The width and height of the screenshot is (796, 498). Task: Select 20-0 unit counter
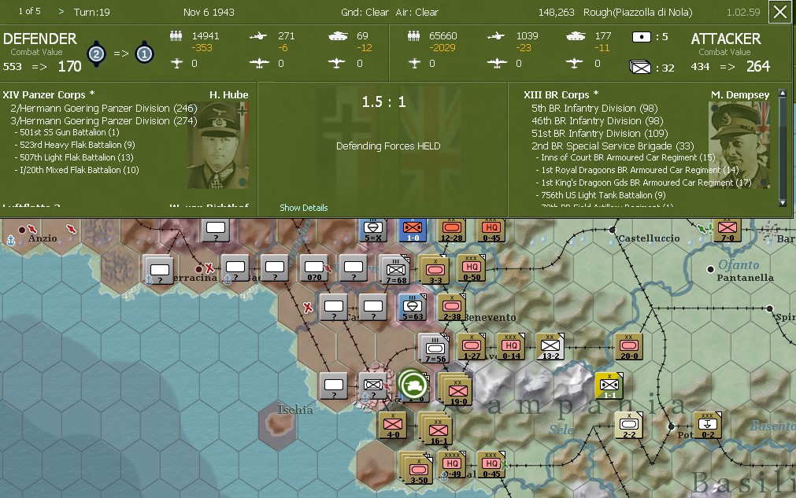coord(628,347)
